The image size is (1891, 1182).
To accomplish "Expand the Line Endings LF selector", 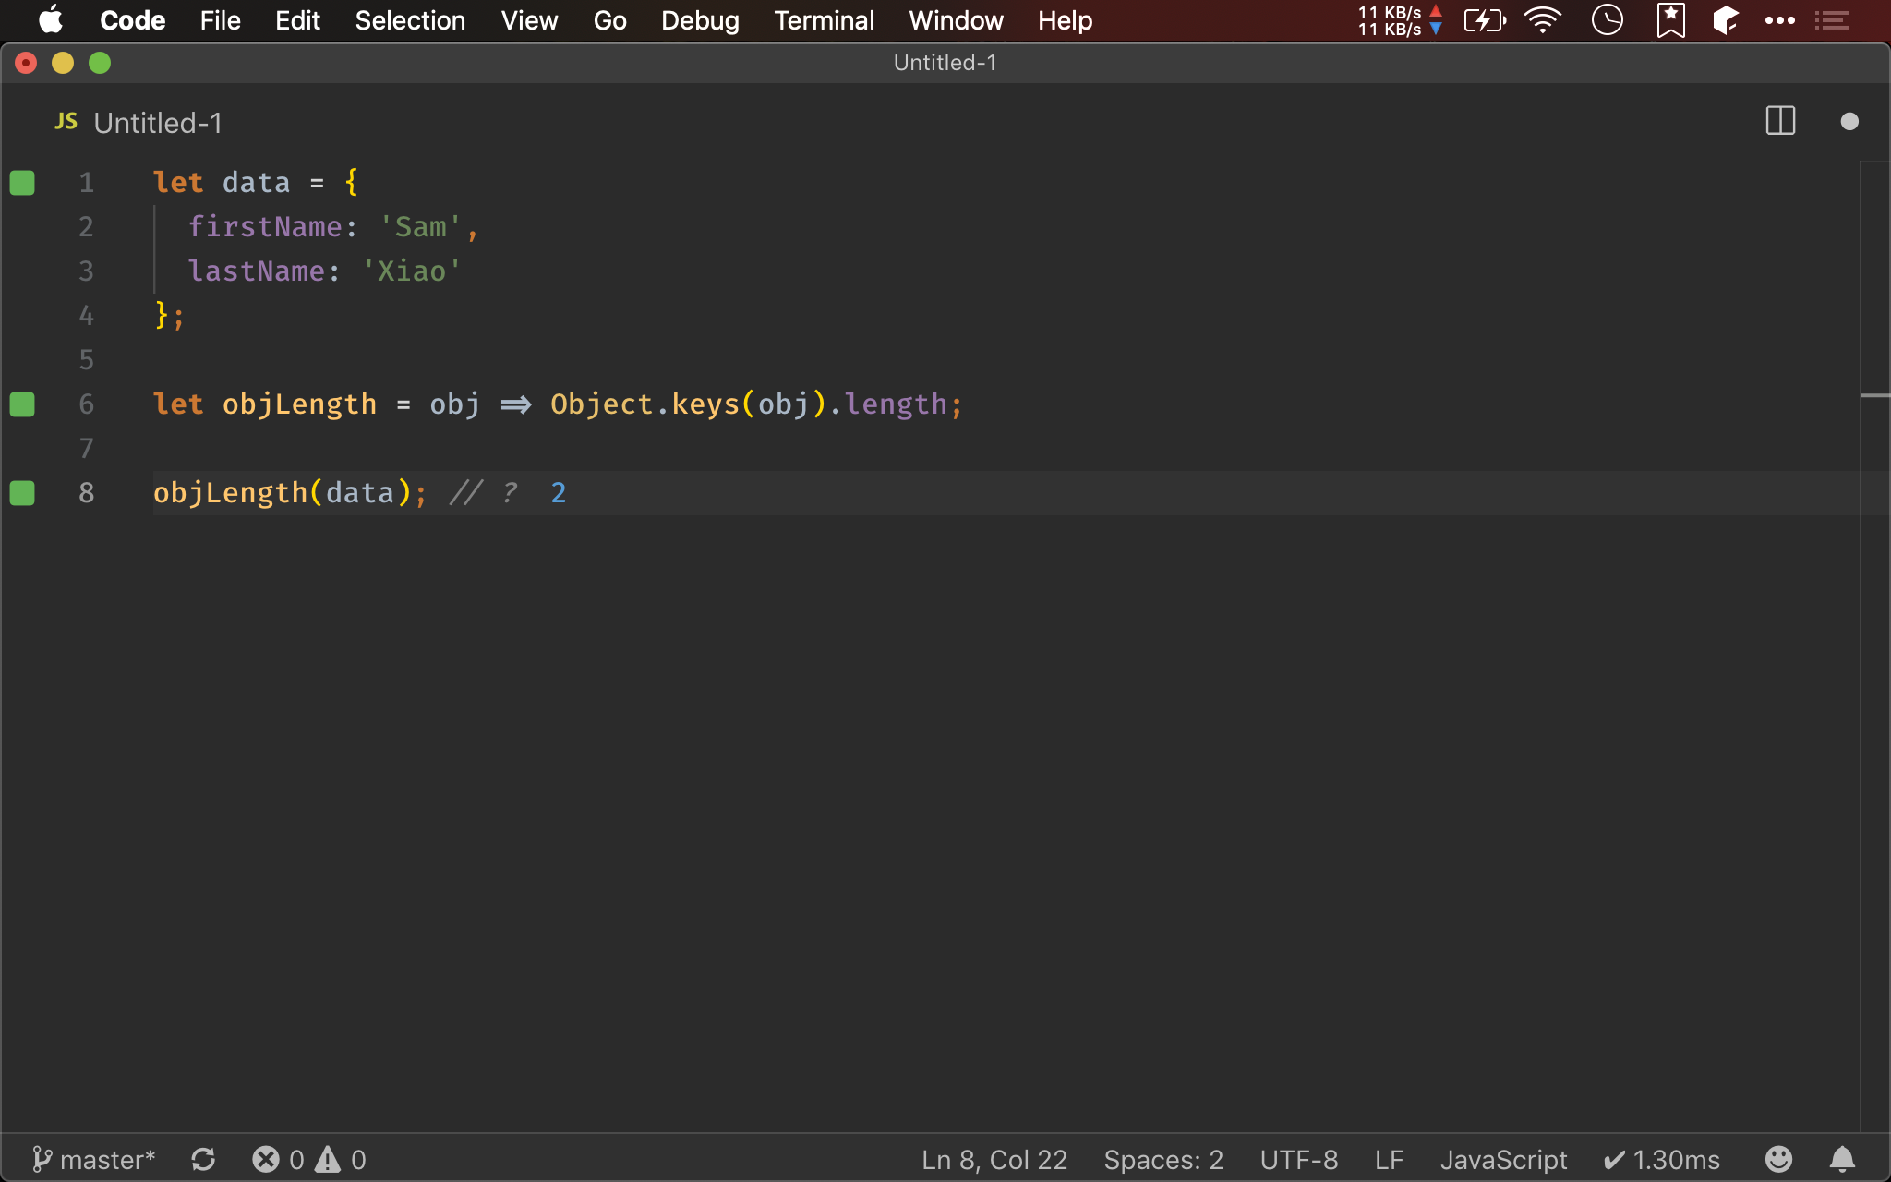I will (x=1387, y=1159).
